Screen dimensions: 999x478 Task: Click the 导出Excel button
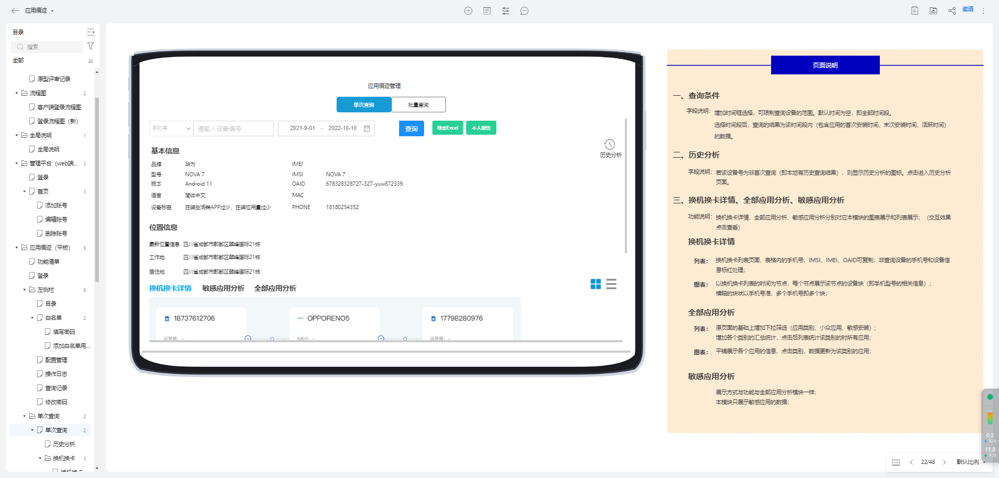[x=447, y=128]
